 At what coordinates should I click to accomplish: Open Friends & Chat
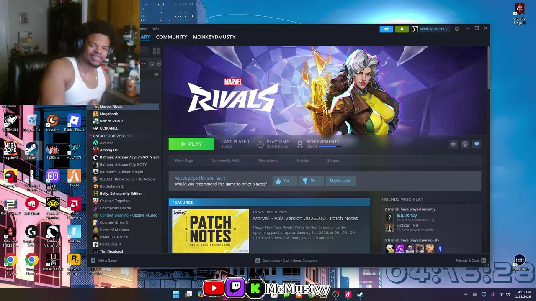tap(471, 260)
